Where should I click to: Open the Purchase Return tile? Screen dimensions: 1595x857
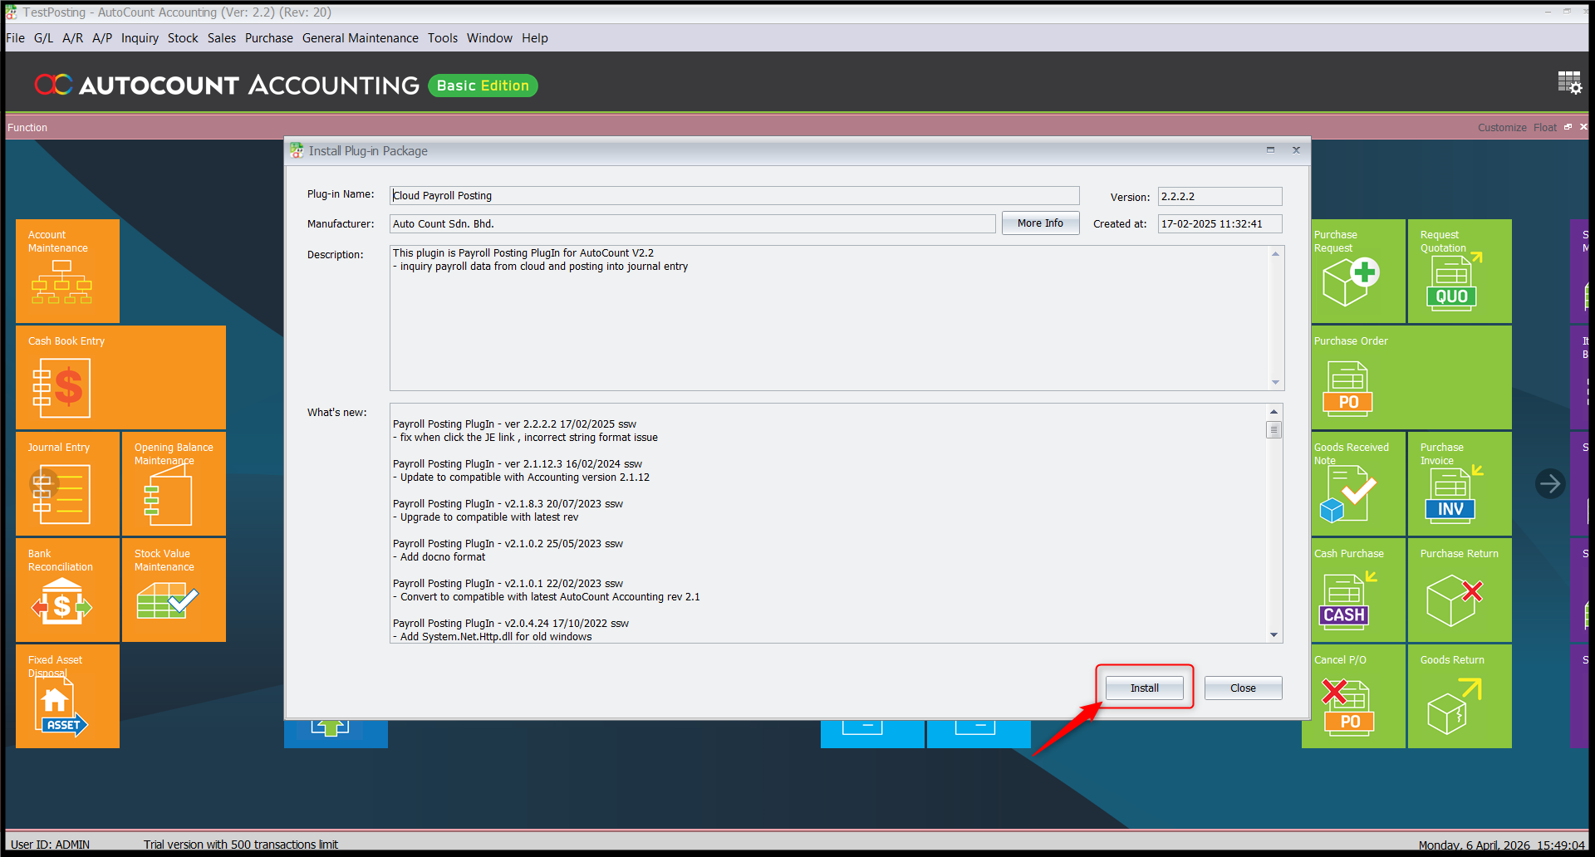[x=1460, y=590]
